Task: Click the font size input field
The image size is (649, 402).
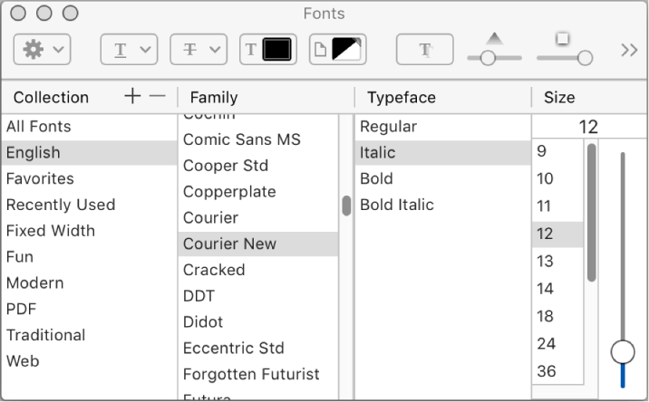Action: pyautogui.click(x=589, y=127)
